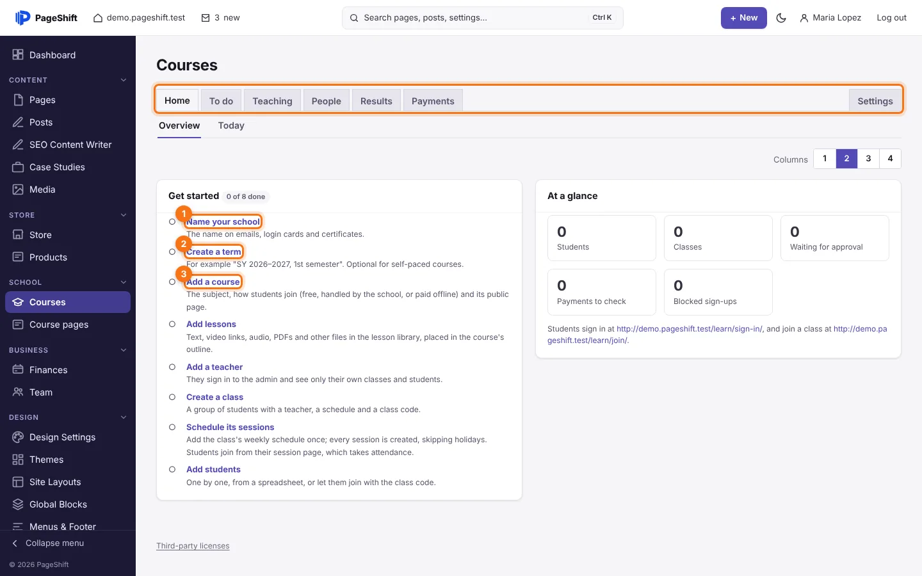Open SEO Content Writer icon

coord(18,145)
